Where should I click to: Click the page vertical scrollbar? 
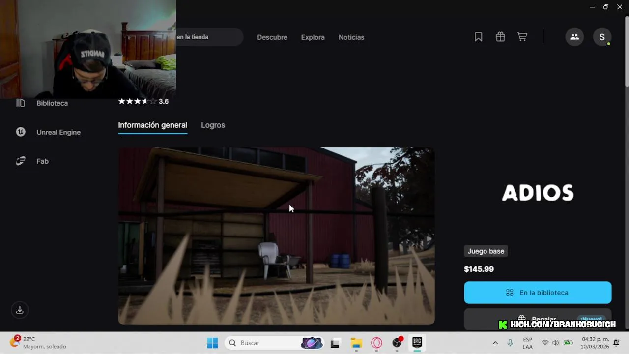(627, 52)
